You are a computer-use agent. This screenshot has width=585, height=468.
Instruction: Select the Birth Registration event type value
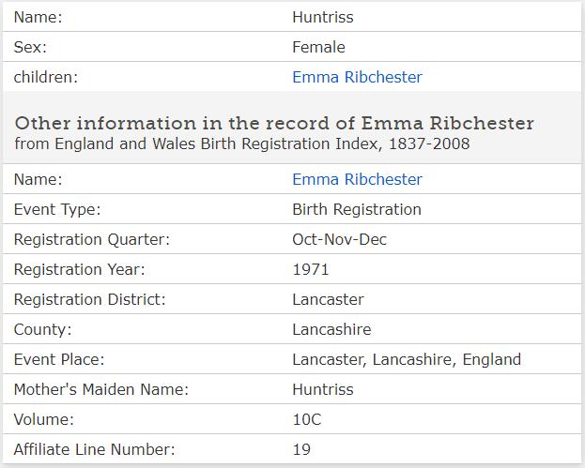(x=356, y=209)
